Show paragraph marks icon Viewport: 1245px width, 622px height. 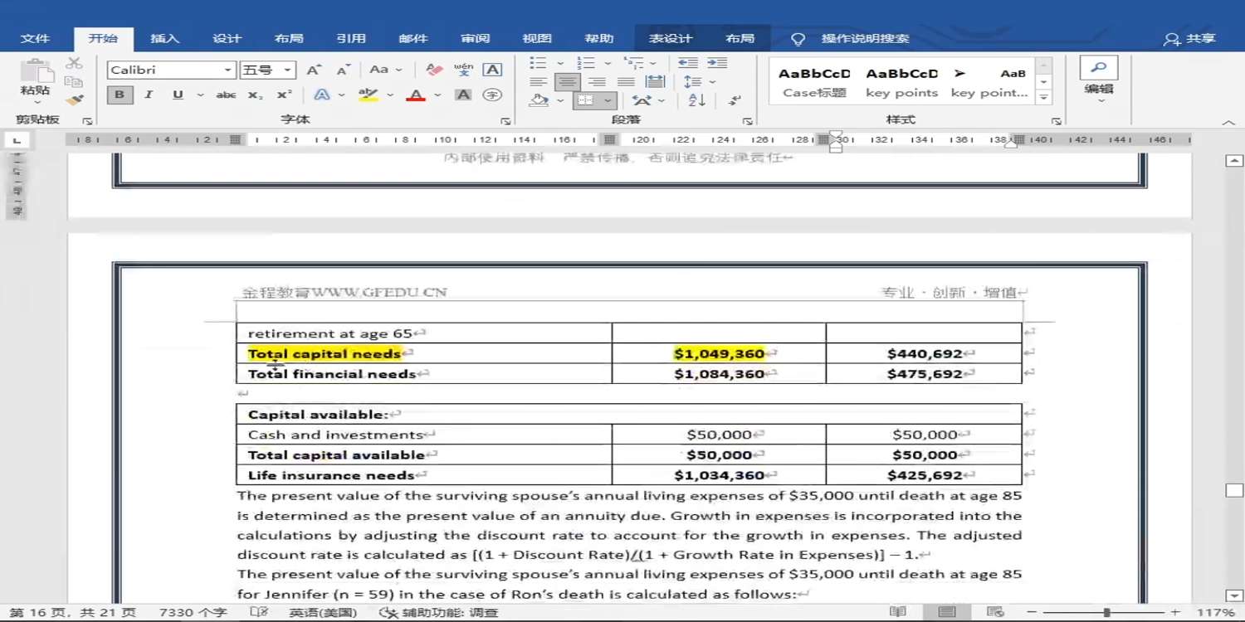(735, 100)
